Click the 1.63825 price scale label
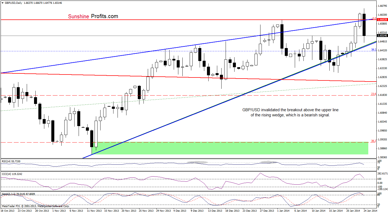388x213 pixels. click(x=382, y=59)
